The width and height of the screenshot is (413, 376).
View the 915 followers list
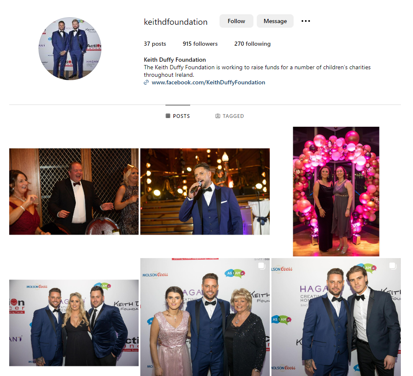pyautogui.click(x=200, y=44)
